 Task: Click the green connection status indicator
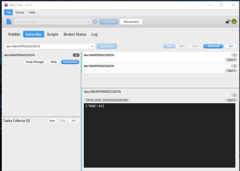point(234,22)
